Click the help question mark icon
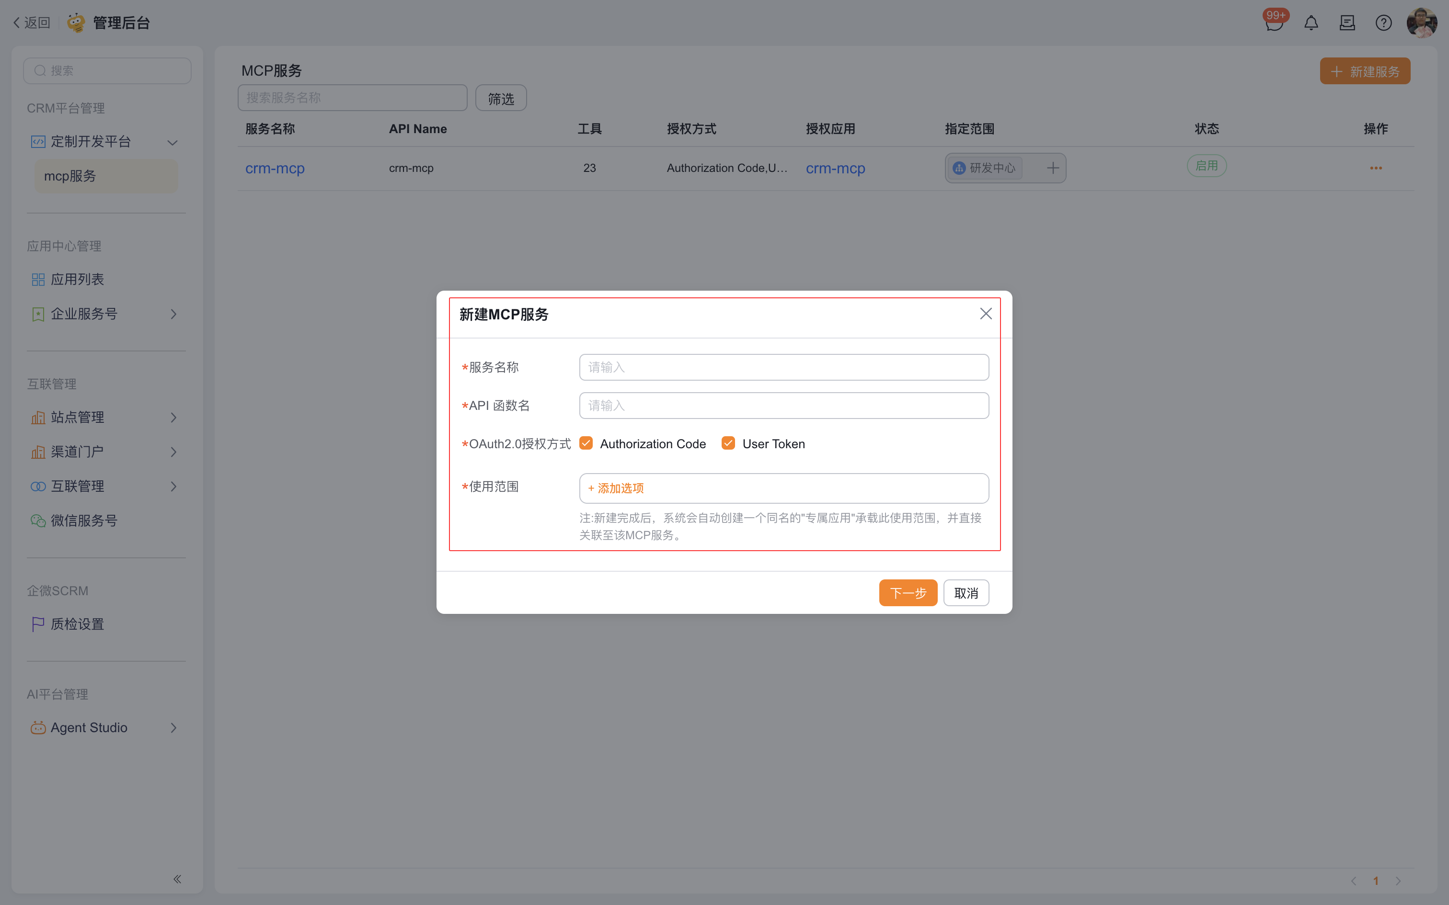The height and width of the screenshot is (905, 1449). [1383, 23]
